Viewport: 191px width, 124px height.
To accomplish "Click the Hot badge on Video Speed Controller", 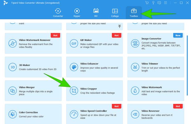I will pos(117,106).
